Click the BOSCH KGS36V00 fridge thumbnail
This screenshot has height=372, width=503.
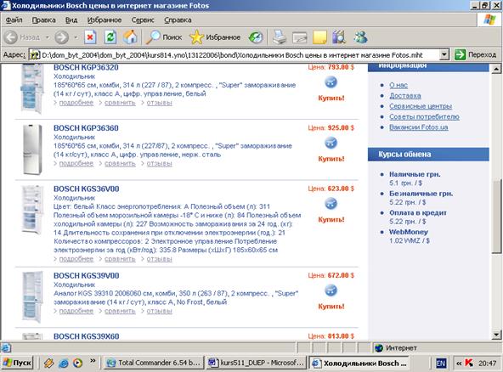tap(32, 210)
